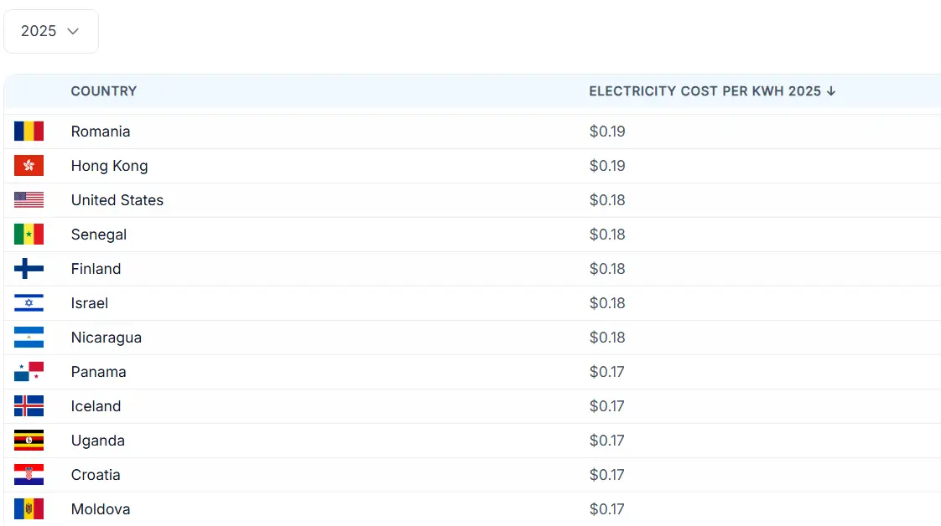Screen dimensions: 941x526
Task: Select the United States country name
Action: 117,200
